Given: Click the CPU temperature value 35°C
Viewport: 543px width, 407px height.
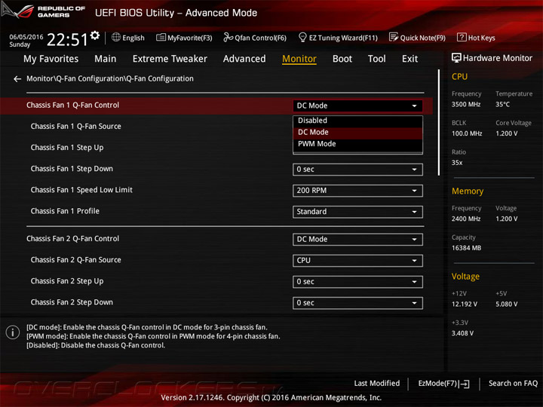Looking at the screenshot, I should click(x=502, y=104).
